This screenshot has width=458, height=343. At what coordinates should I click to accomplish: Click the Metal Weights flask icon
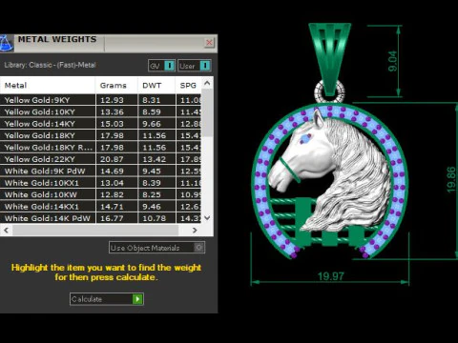point(7,43)
